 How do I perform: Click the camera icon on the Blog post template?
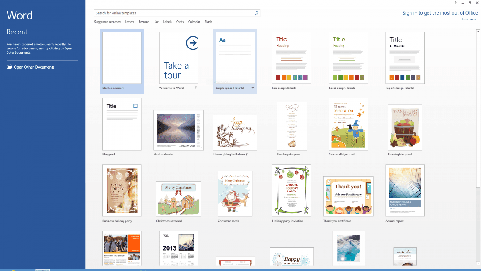135,106
